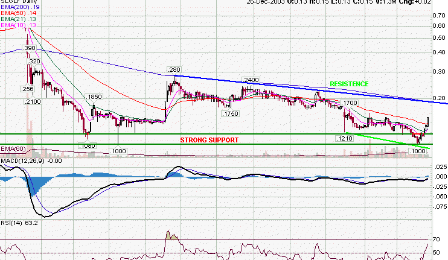Viewport: 448px width, 260px height.
Task: Click the EMA(50) .14 legend label
Action: pos(19,13)
